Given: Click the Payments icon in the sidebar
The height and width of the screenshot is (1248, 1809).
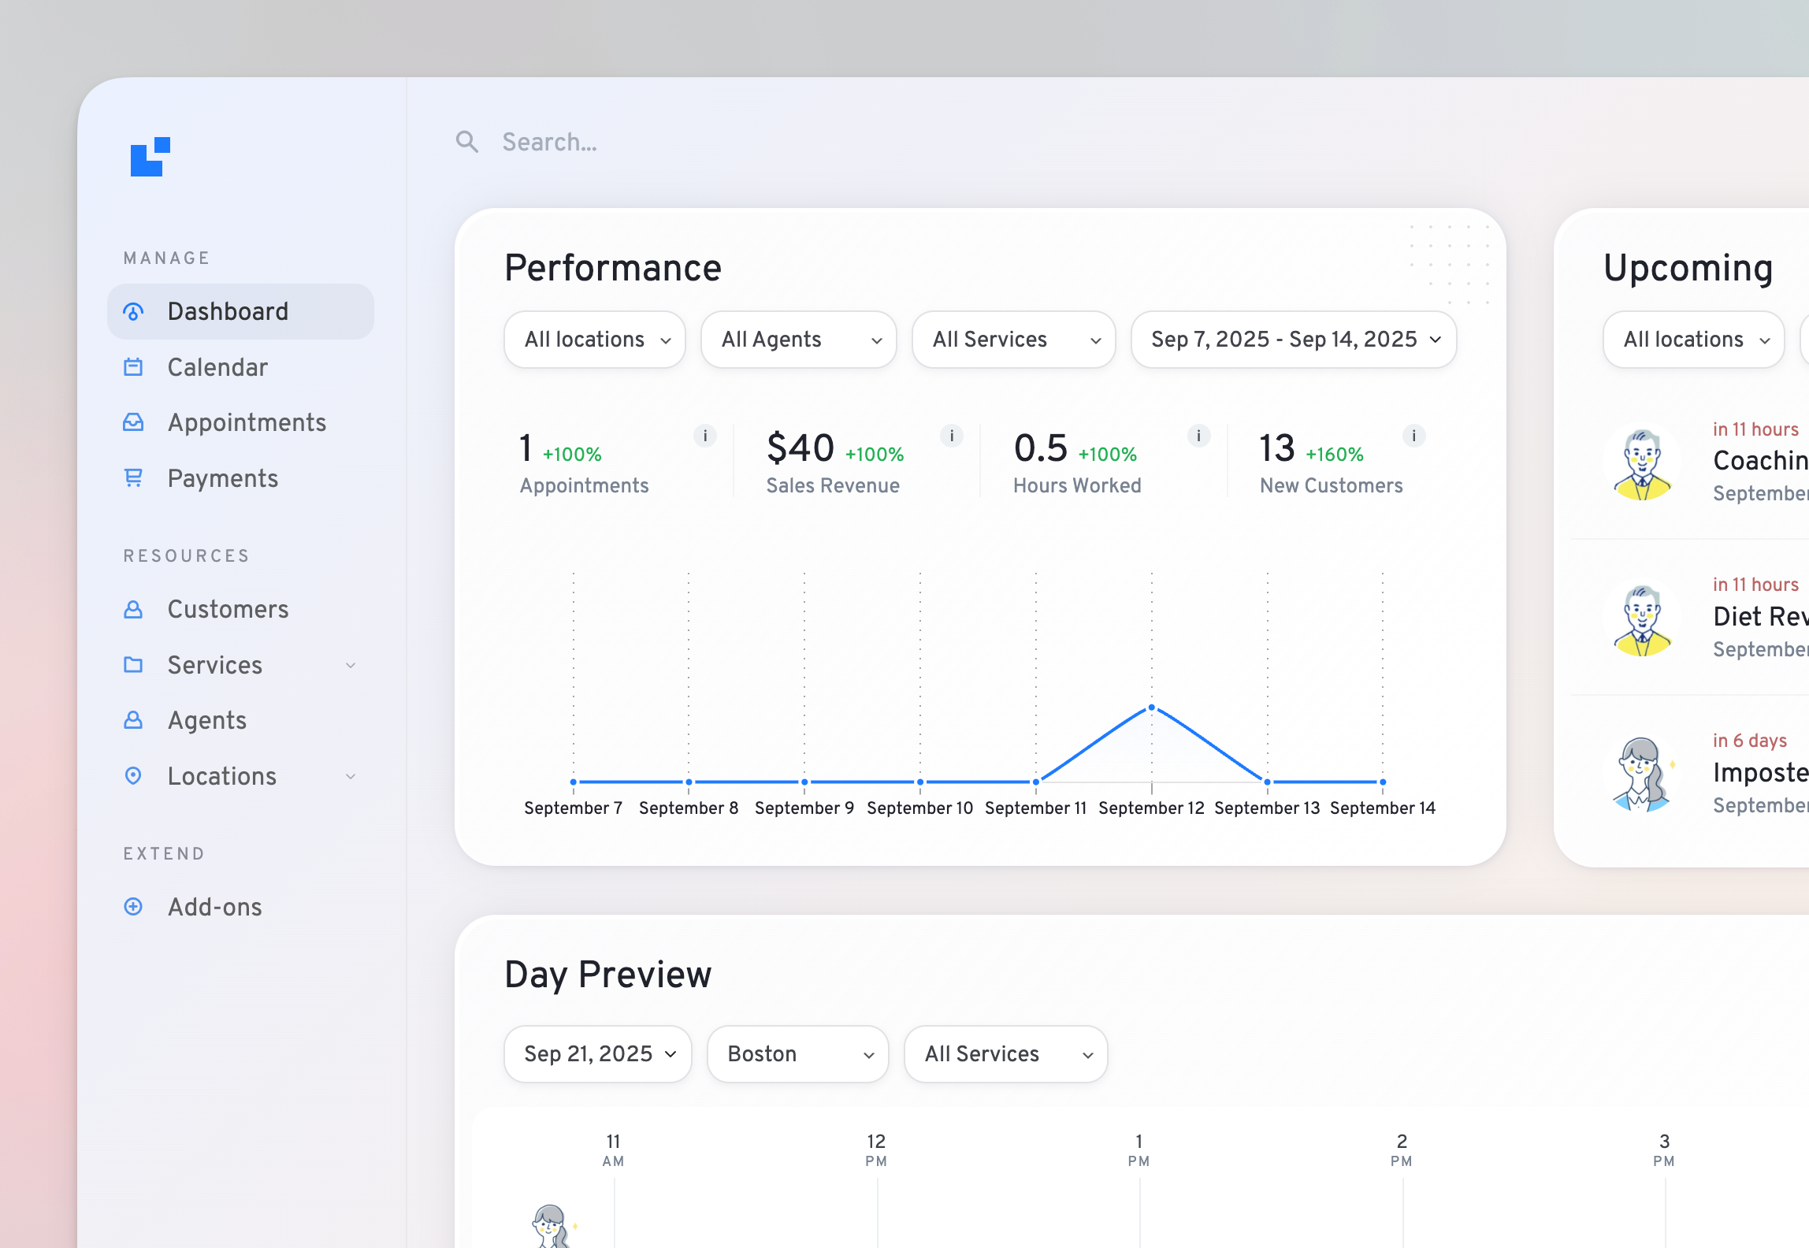Looking at the screenshot, I should click(133, 478).
